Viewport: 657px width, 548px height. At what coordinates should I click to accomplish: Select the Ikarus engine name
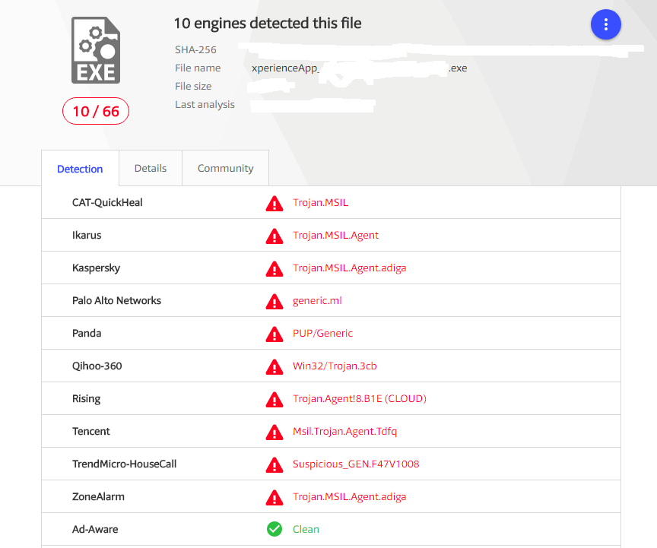[x=87, y=235]
